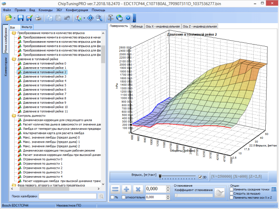279x209 pixels.
Task: Click the blue grid icon in Опции
Action: tap(274, 189)
